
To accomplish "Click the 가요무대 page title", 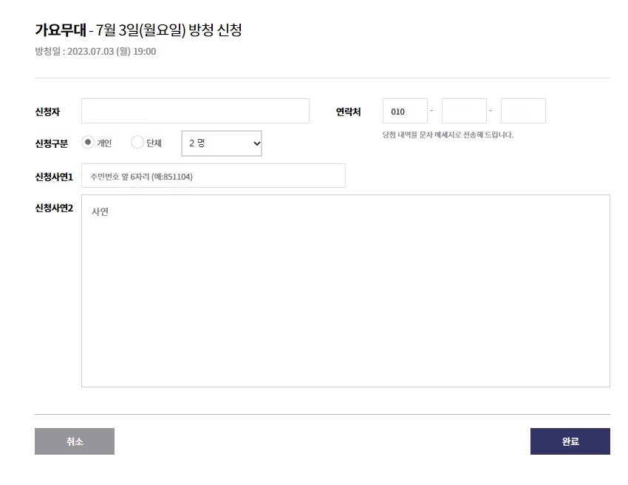I will [57, 30].
